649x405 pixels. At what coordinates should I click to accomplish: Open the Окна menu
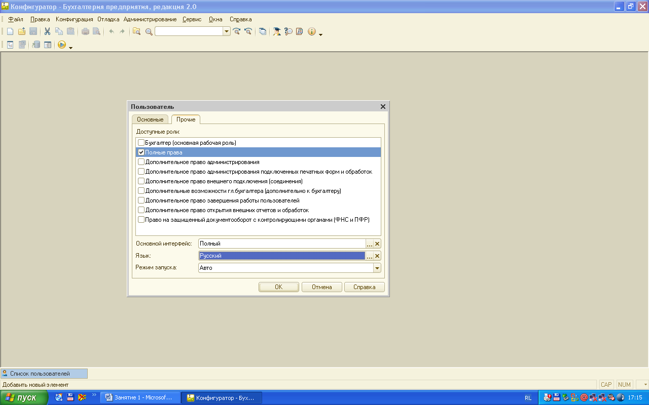point(215,19)
